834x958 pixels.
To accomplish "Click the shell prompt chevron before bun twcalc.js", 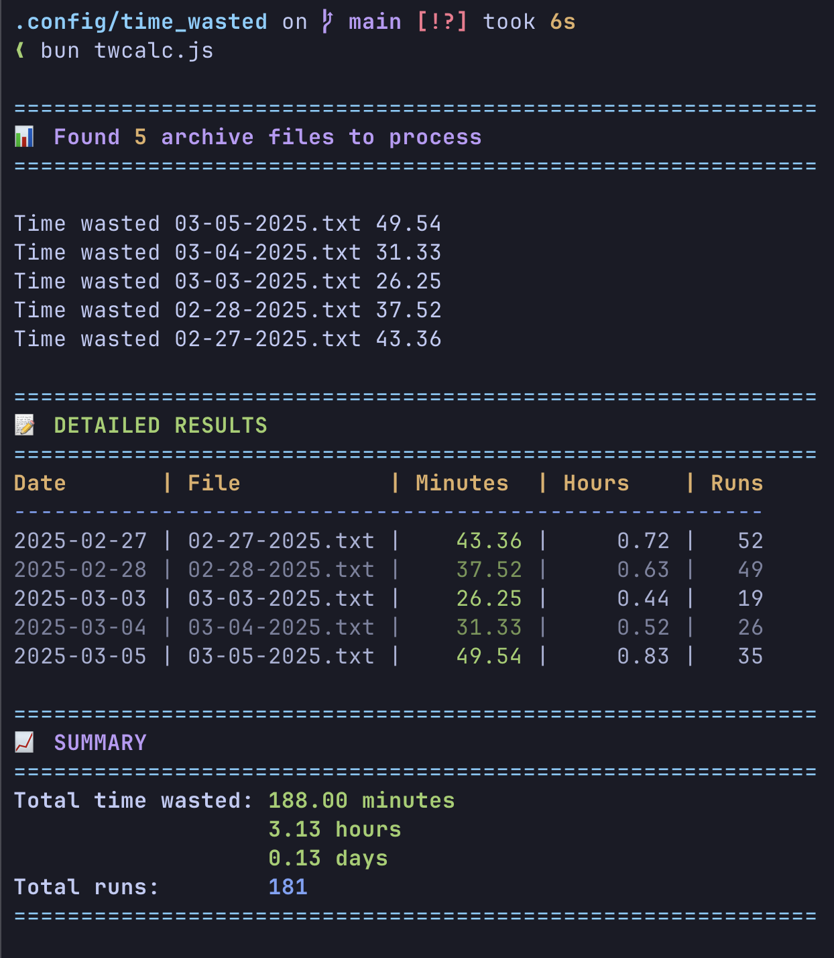I will (x=21, y=50).
